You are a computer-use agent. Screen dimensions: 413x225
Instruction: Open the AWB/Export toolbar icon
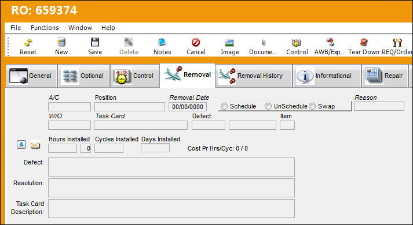tap(330, 42)
